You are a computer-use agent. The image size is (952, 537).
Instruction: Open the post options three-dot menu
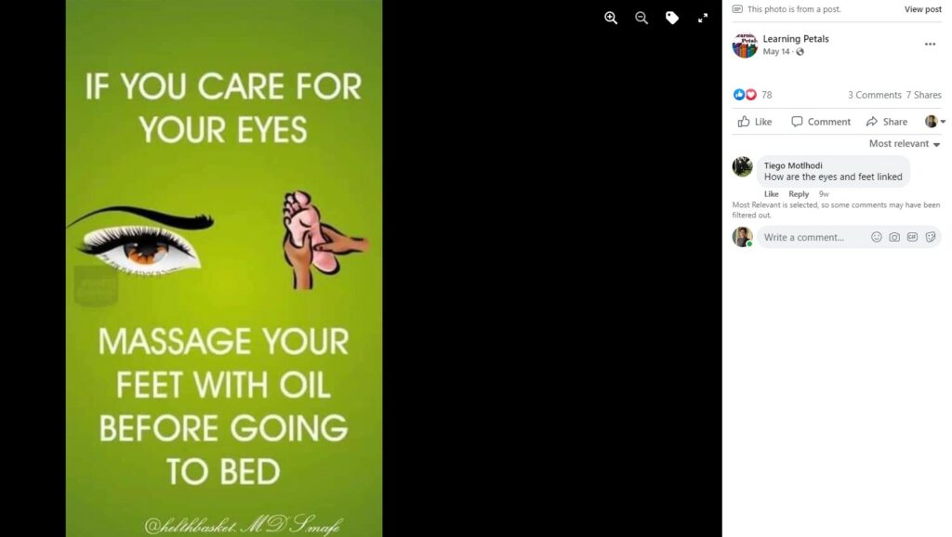coord(930,45)
